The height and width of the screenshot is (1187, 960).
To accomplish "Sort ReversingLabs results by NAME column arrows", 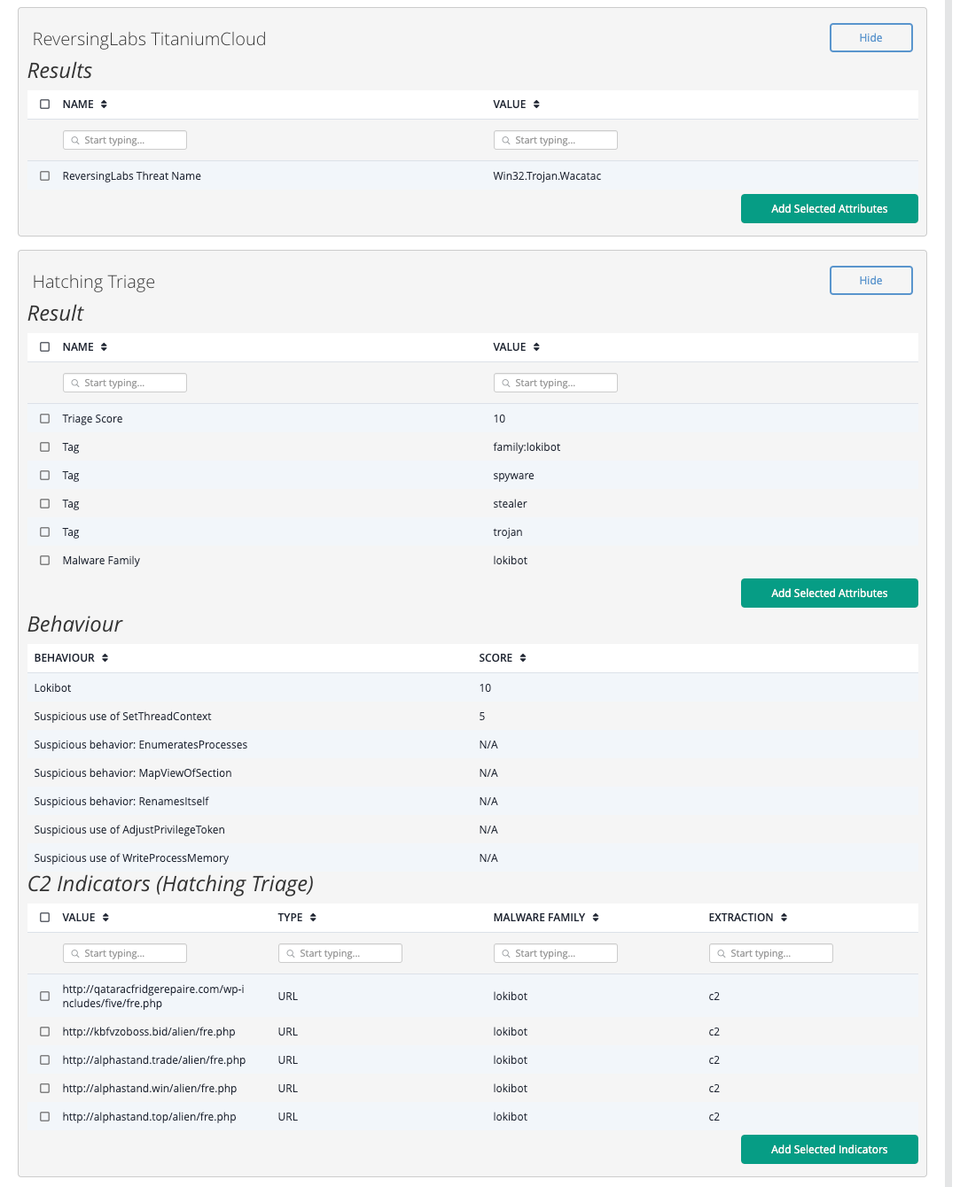I will (x=104, y=105).
